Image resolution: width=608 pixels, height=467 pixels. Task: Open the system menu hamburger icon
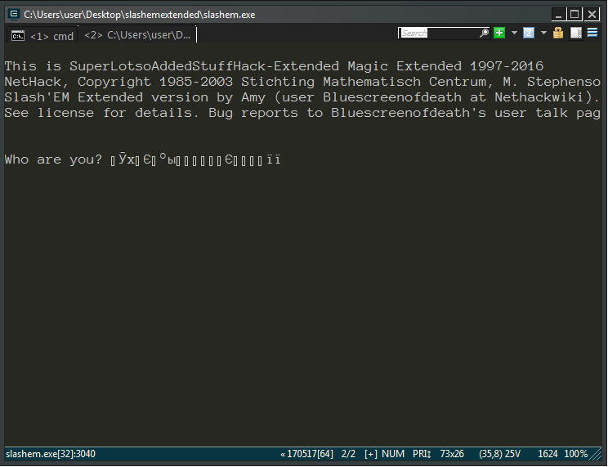pyautogui.click(x=592, y=33)
